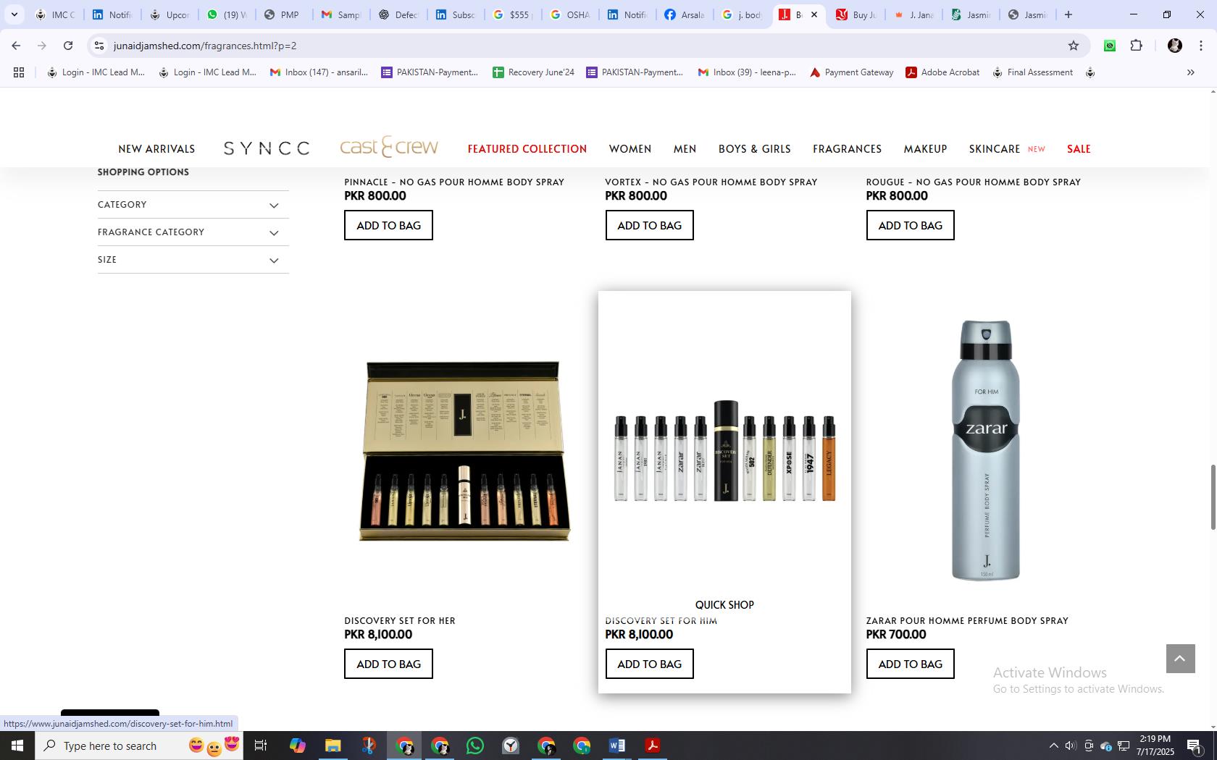View site information icon in address bar
The width and height of the screenshot is (1217, 760).
(99, 46)
